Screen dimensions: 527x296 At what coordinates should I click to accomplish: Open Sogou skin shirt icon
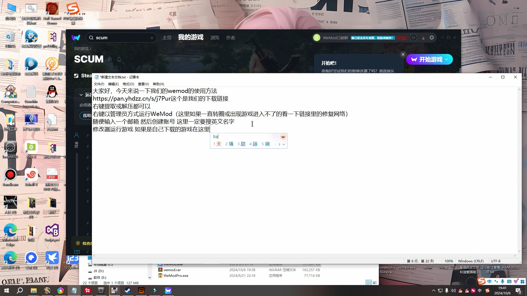(516, 281)
